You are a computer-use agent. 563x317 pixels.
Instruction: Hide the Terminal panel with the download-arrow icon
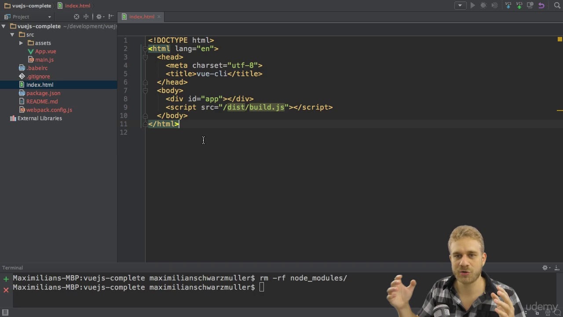click(x=558, y=268)
